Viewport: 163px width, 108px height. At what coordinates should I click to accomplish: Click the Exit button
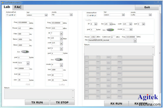coord(147,7)
